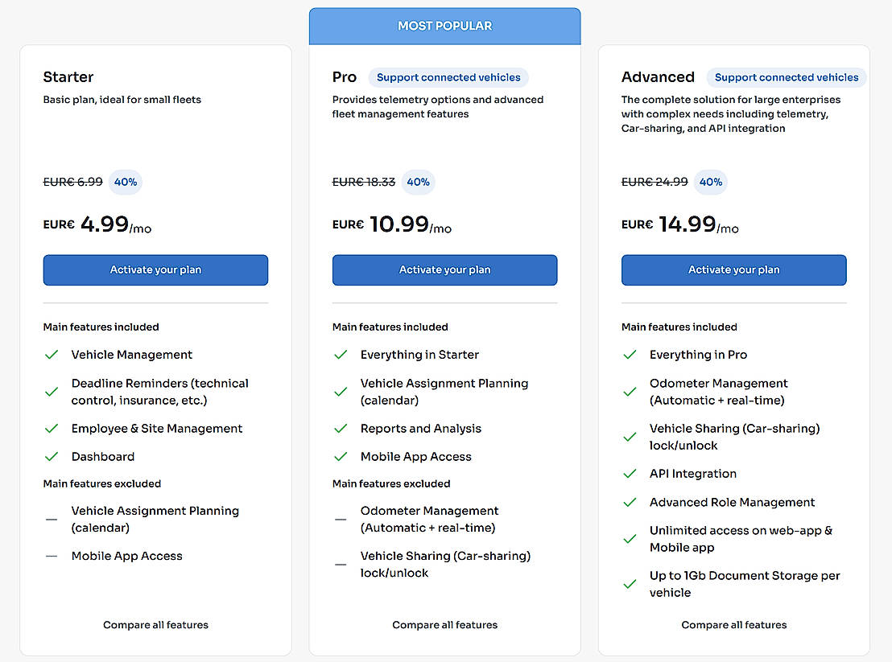Click the checkmark next to Employee & Site Management
Viewport: 892px width, 662px height.
coord(52,429)
